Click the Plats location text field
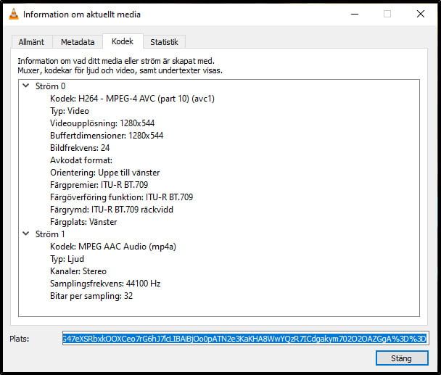Image resolution: width=441 pixels, height=375 pixels. [246, 339]
